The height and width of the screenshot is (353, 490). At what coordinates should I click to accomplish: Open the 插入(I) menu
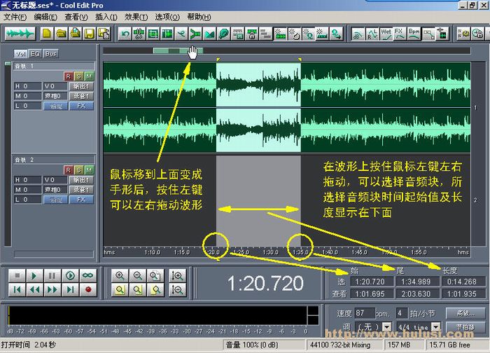(106, 17)
